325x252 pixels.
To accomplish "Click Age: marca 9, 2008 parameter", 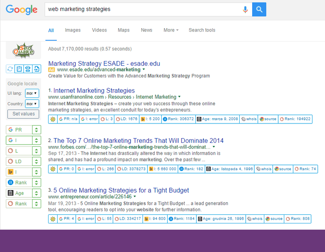I will click(218, 119).
